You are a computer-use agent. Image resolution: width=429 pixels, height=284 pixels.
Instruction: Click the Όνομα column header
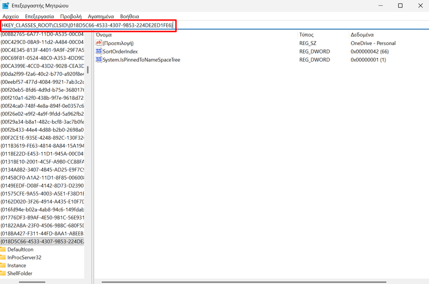pyautogui.click(x=104, y=35)
